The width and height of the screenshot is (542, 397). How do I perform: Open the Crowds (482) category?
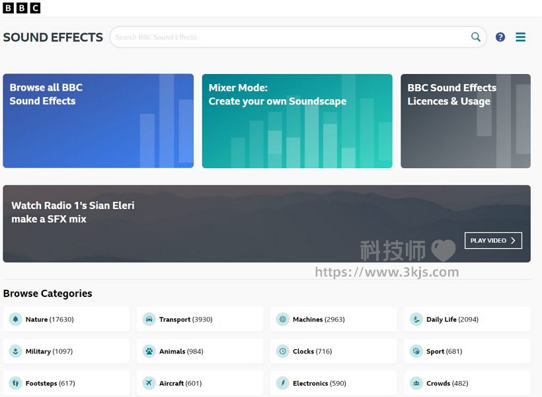pos(467,383)
